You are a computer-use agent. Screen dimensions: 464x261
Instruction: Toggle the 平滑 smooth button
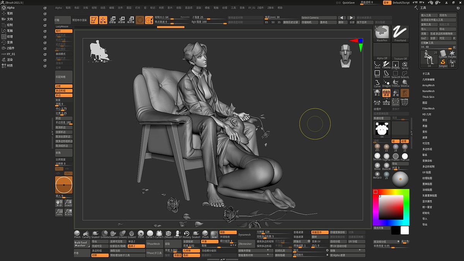(x=209, y=241)
